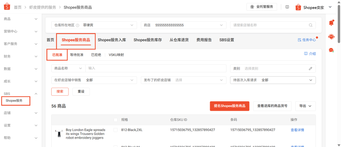Select the header checkbox beside 规格
The width and height of the screenshot is (341, 147).
coord(115,120)
